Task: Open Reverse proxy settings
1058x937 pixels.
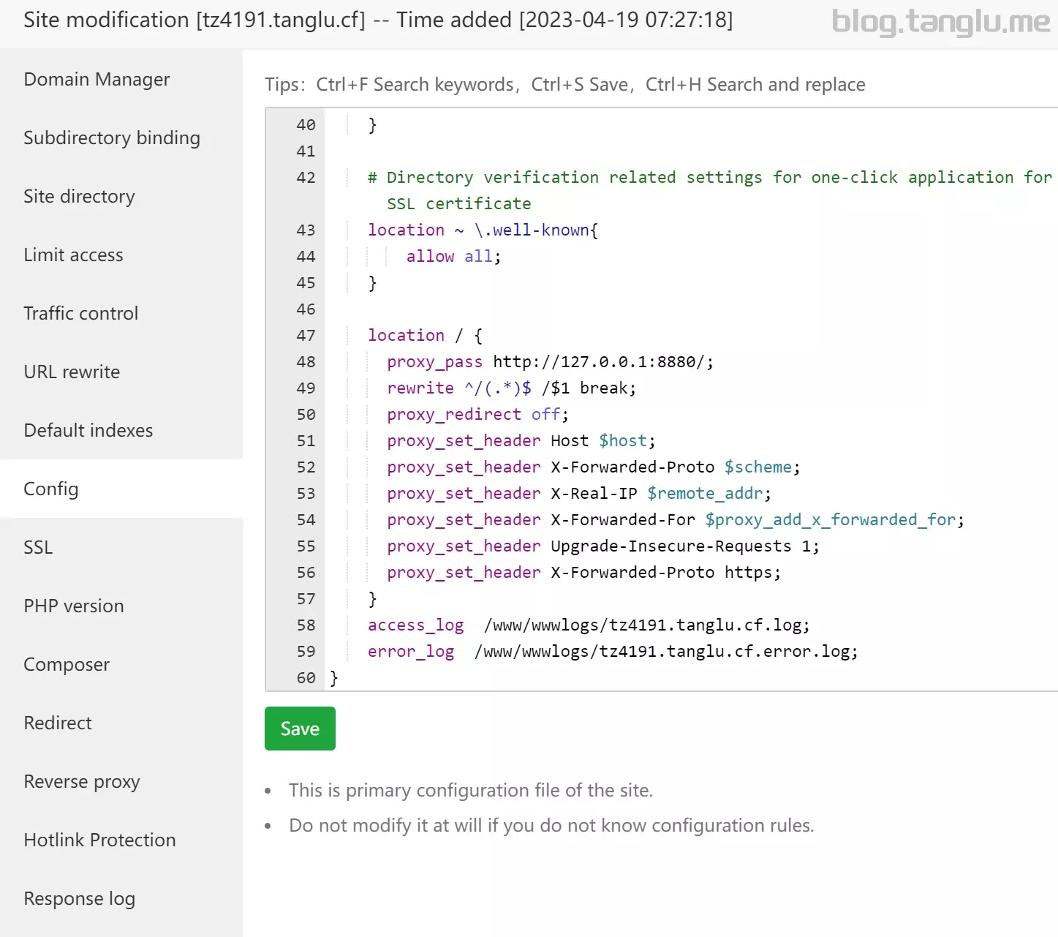Action: [81, 781]
